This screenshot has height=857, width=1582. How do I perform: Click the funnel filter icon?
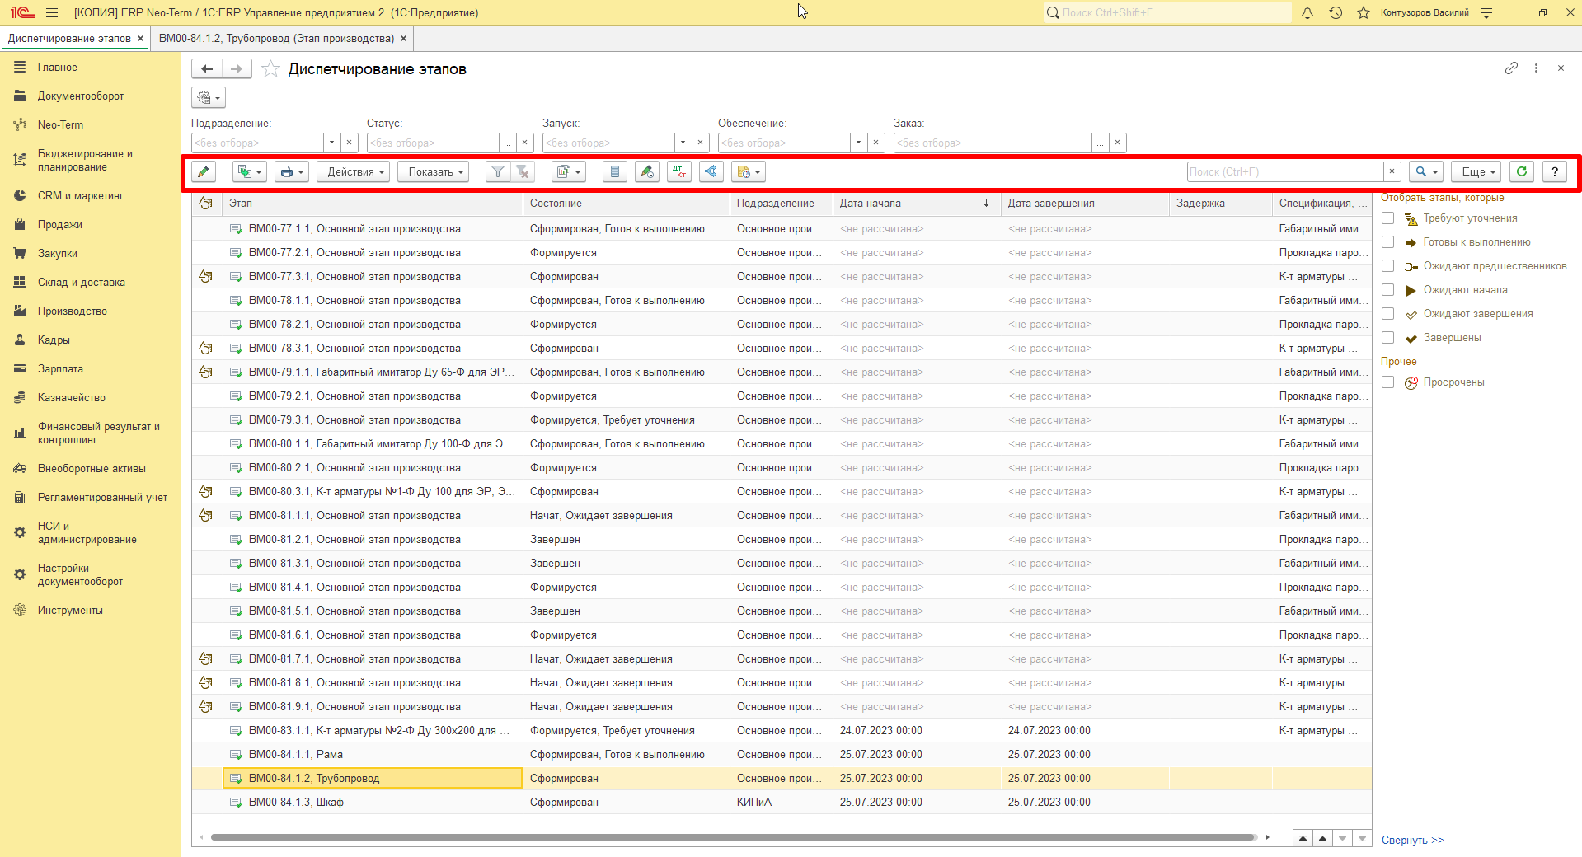click(x=497, y=171)
